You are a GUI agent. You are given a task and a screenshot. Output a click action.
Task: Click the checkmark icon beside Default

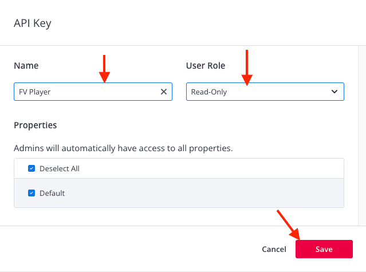[x=32, y=193]
